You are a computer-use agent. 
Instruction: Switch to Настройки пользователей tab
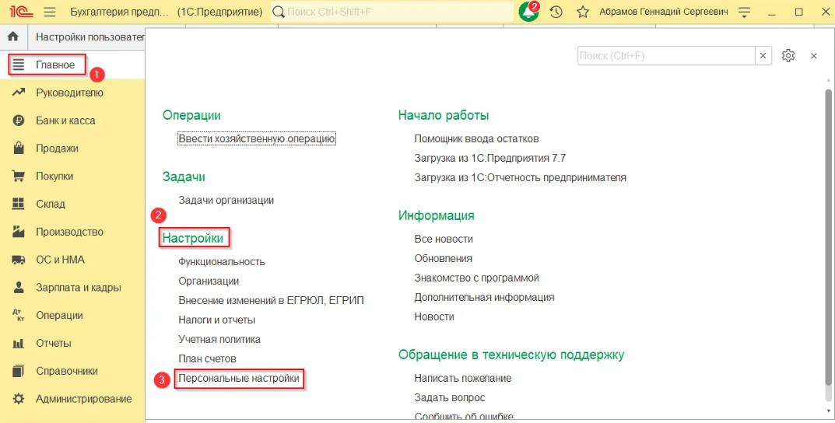click(x=89, y=37)
